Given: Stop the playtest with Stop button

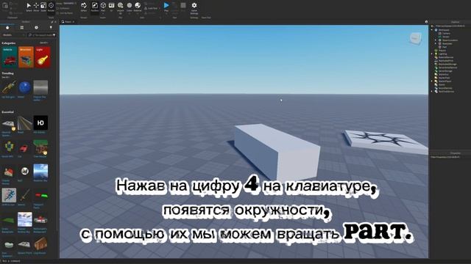Looking at the screenshot, I should point(183,7).
